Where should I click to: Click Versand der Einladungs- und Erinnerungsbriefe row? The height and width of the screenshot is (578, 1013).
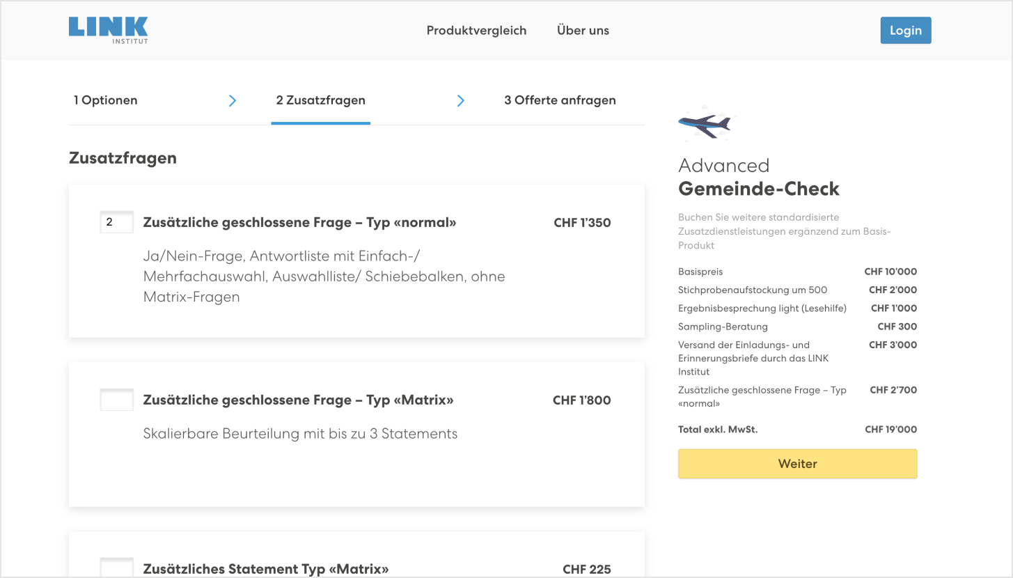(798, 358)
